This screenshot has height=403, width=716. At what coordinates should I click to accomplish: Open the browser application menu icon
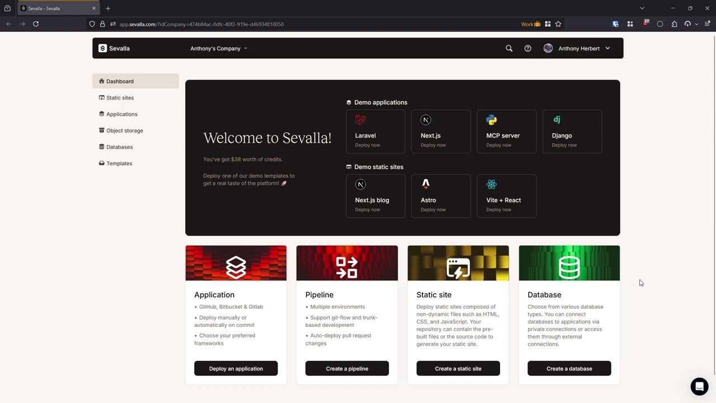(x=708, y=24)
